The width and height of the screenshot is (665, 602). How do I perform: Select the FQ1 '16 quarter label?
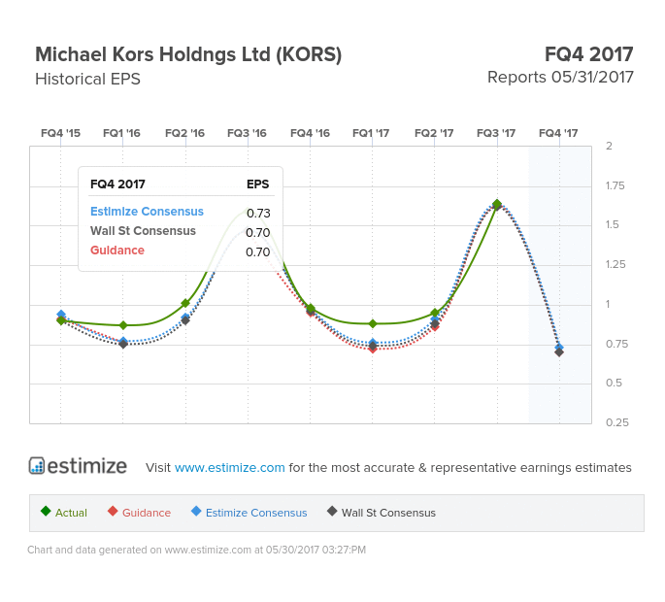[x=121, y=133]
